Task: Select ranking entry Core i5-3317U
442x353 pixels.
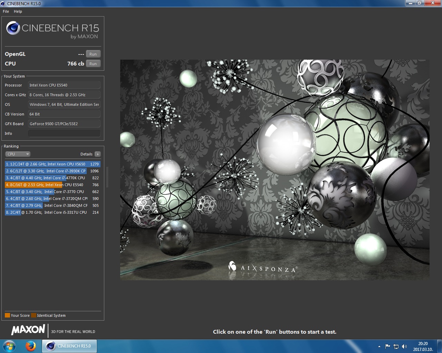Action: pos(52,212)
